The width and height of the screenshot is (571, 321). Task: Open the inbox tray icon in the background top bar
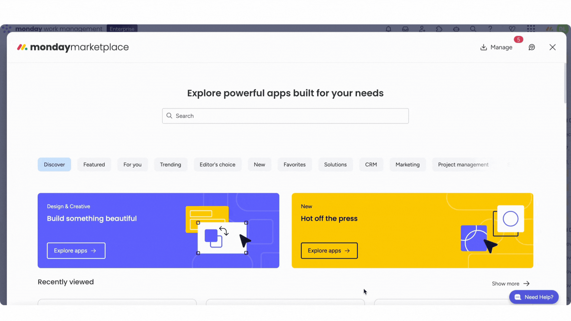pyautogui.click(x=405, y=29)
